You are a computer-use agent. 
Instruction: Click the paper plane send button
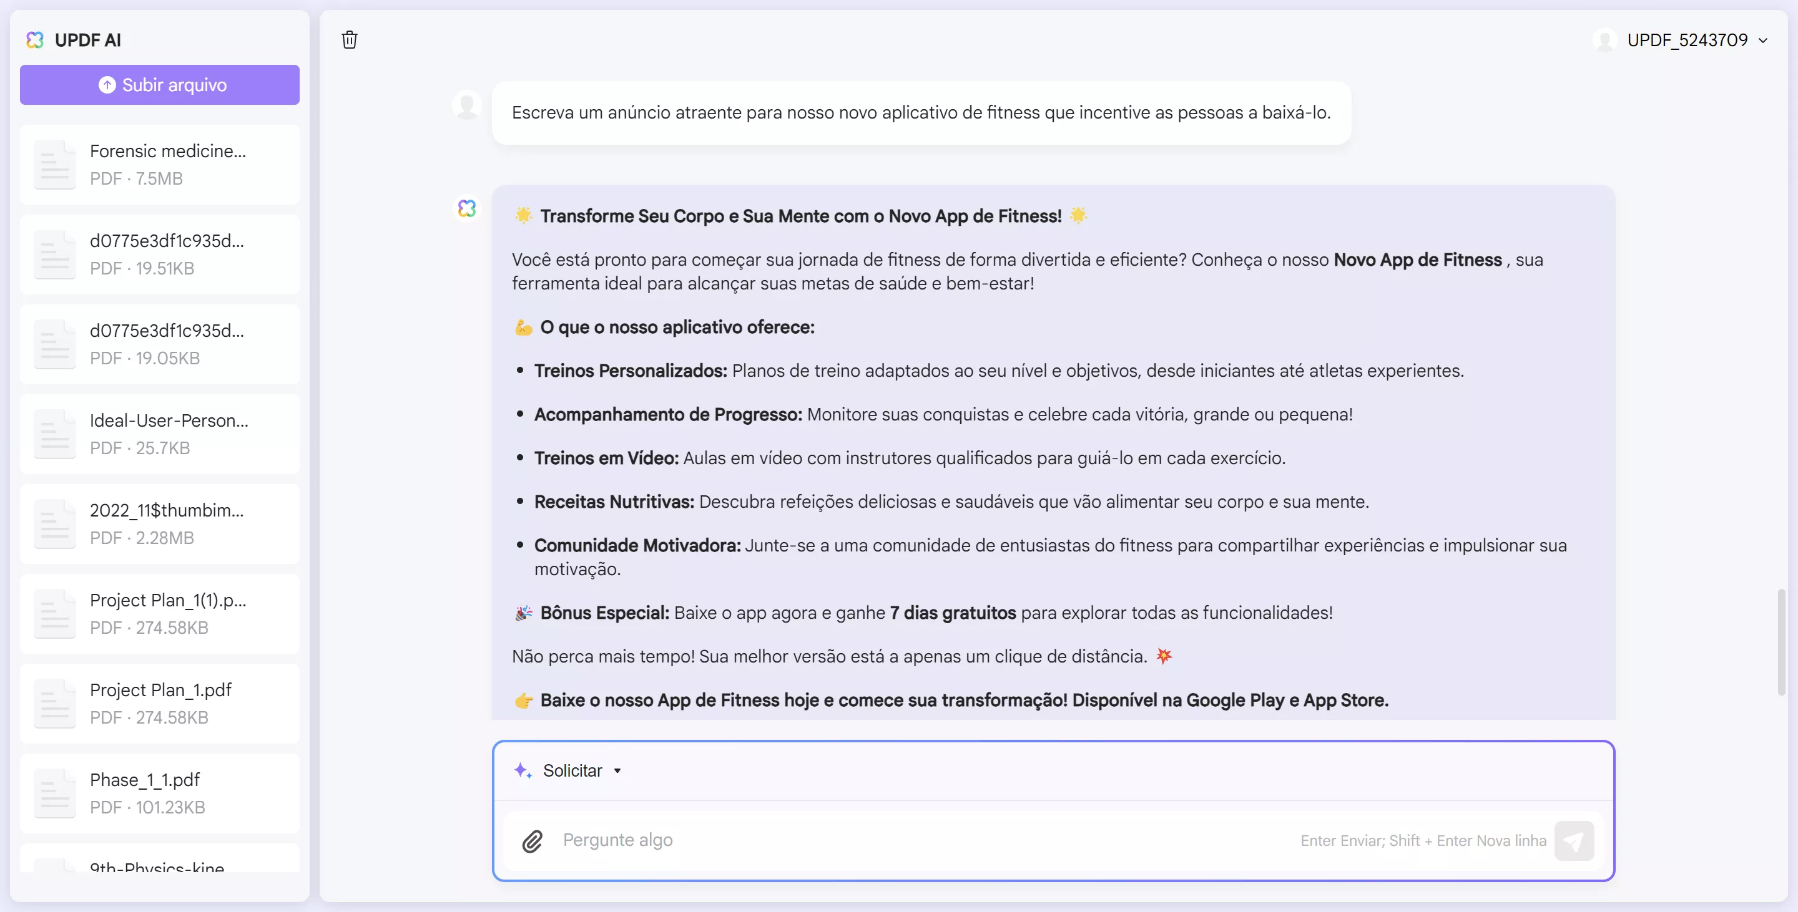(1574, 841)
